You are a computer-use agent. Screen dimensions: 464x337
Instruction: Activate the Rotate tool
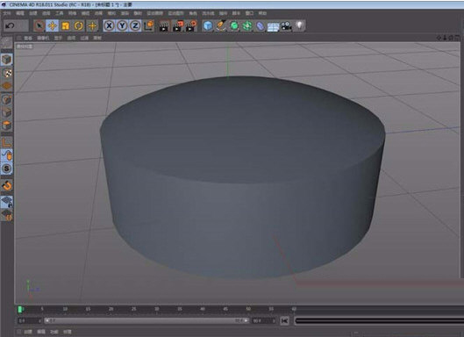(x=79, y=25)
